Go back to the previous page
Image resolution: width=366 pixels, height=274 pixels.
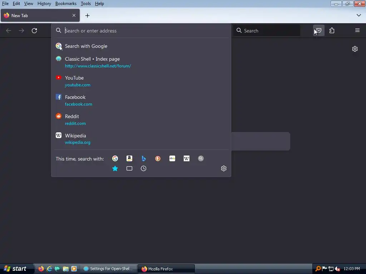coord(9,31)
